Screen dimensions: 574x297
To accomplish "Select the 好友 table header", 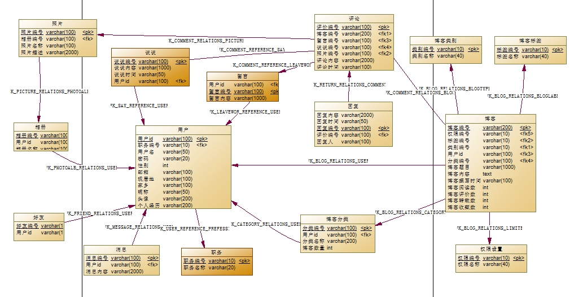I will click(38, 217).
